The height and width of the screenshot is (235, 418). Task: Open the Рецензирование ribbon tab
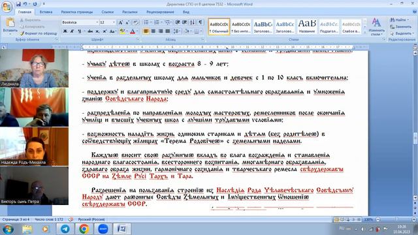[x=160, y=12]
